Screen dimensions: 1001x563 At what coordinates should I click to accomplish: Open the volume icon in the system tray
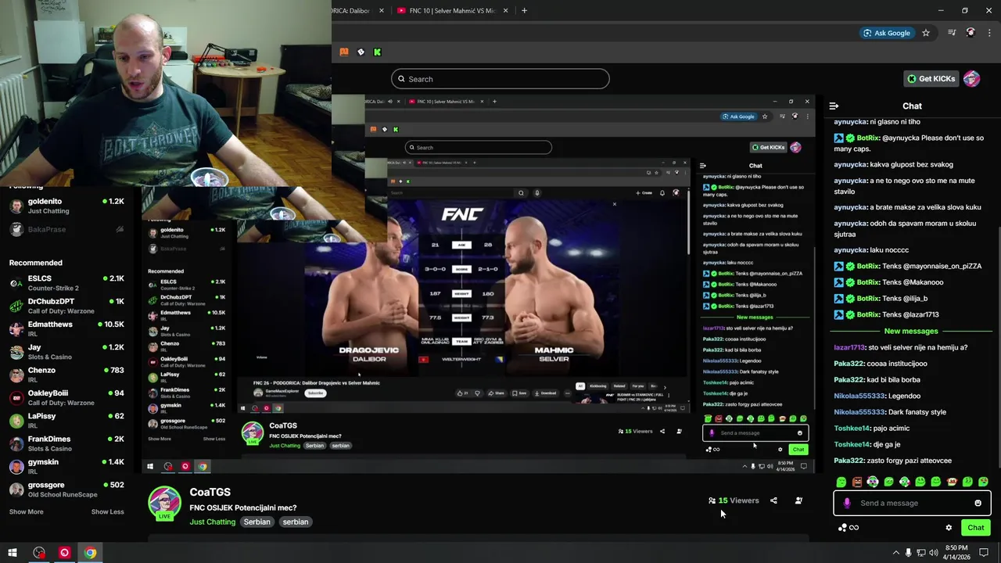pyautogui.click(x=935, y=553)
